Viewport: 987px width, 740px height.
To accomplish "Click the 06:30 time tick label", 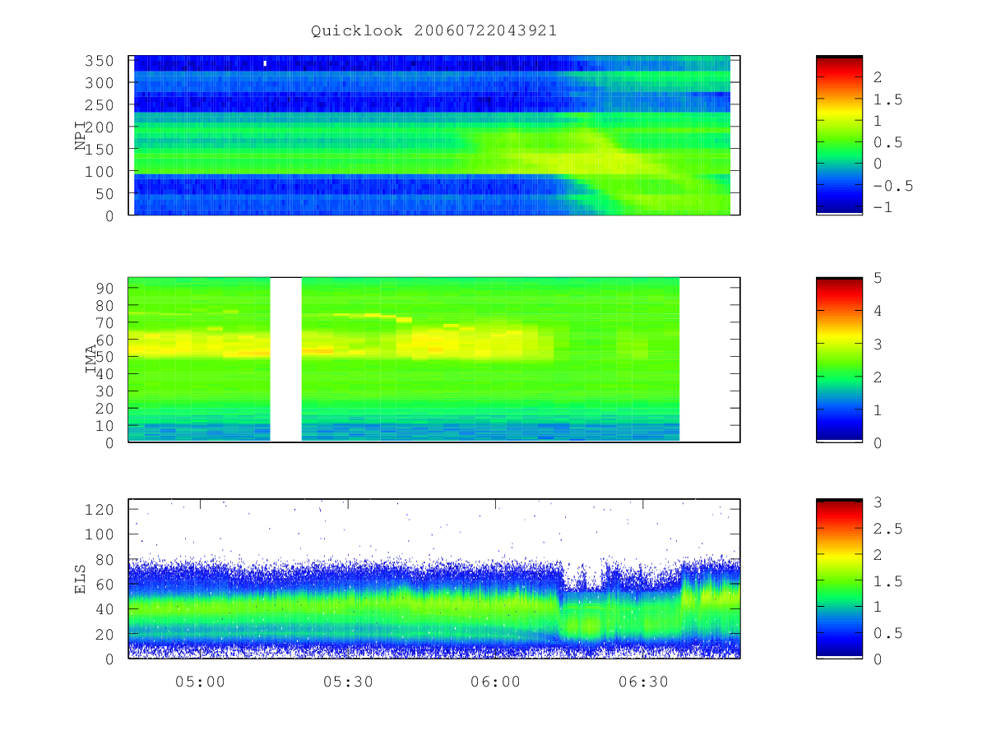I will [642, 682].
